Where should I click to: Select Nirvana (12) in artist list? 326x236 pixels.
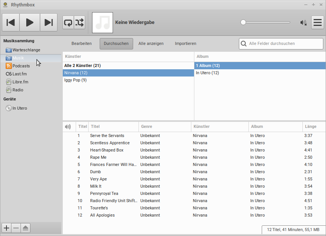(128, 73)
